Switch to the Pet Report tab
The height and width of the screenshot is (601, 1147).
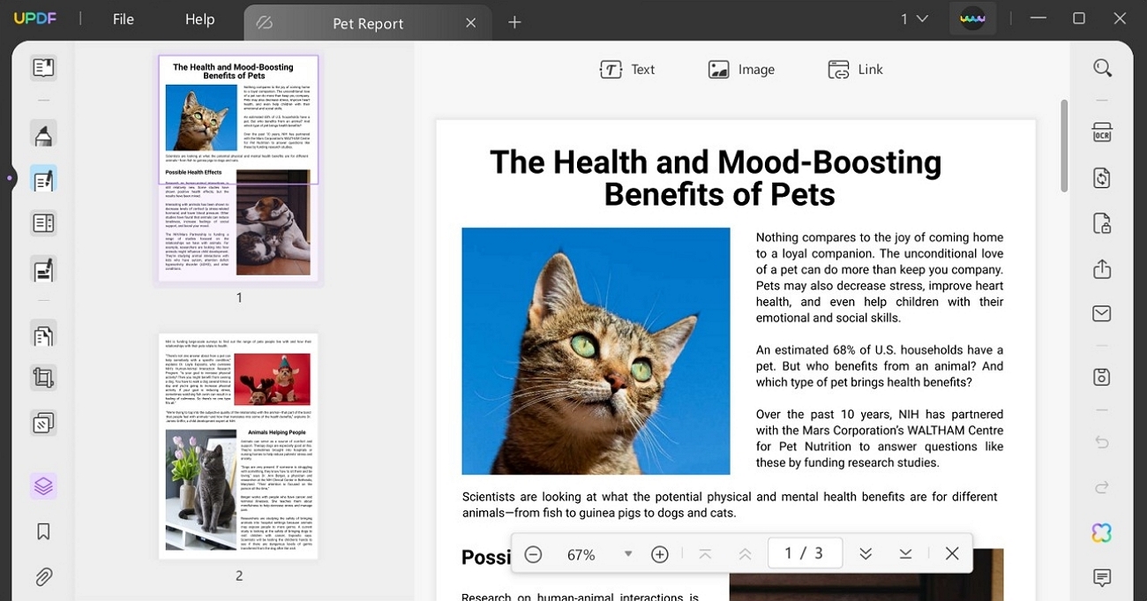(x=367, y=24)
